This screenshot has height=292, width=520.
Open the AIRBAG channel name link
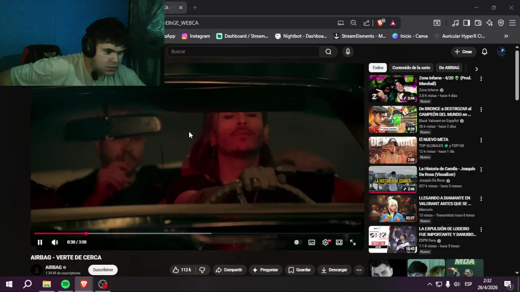[x=54, y=267]
